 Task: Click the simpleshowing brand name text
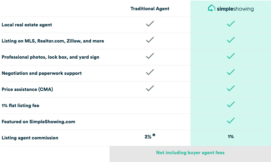click(235, 9)
